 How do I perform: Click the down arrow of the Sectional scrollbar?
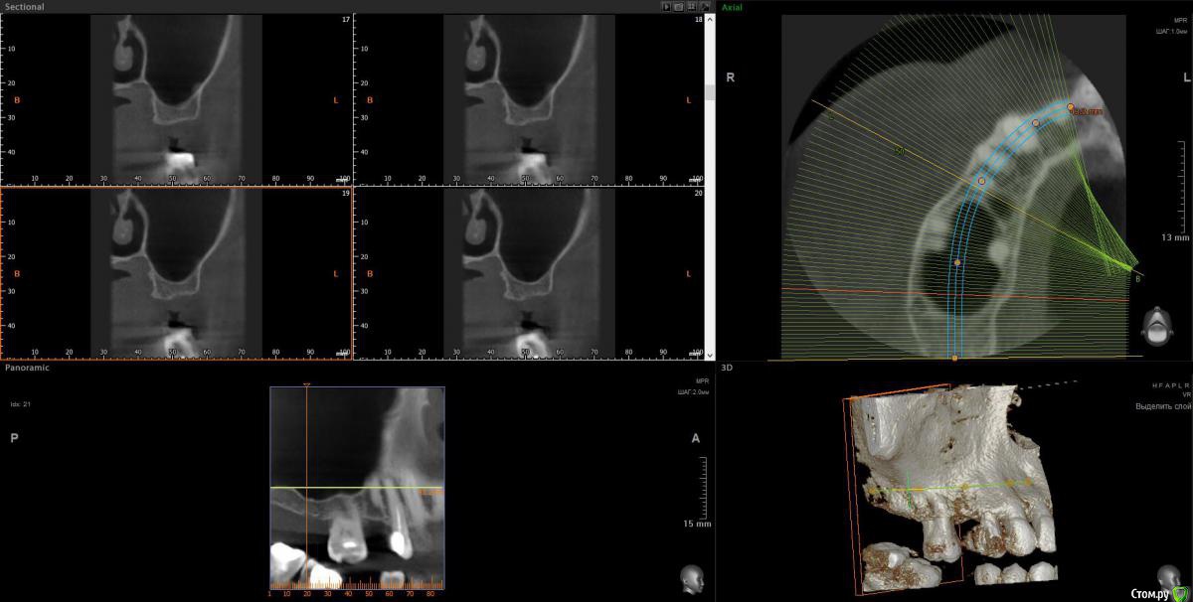coord(710,355)
